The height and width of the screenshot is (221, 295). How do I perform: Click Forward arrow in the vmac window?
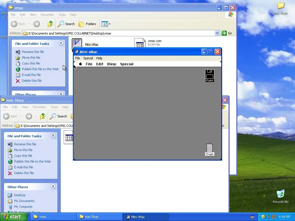tap(37, 24)
